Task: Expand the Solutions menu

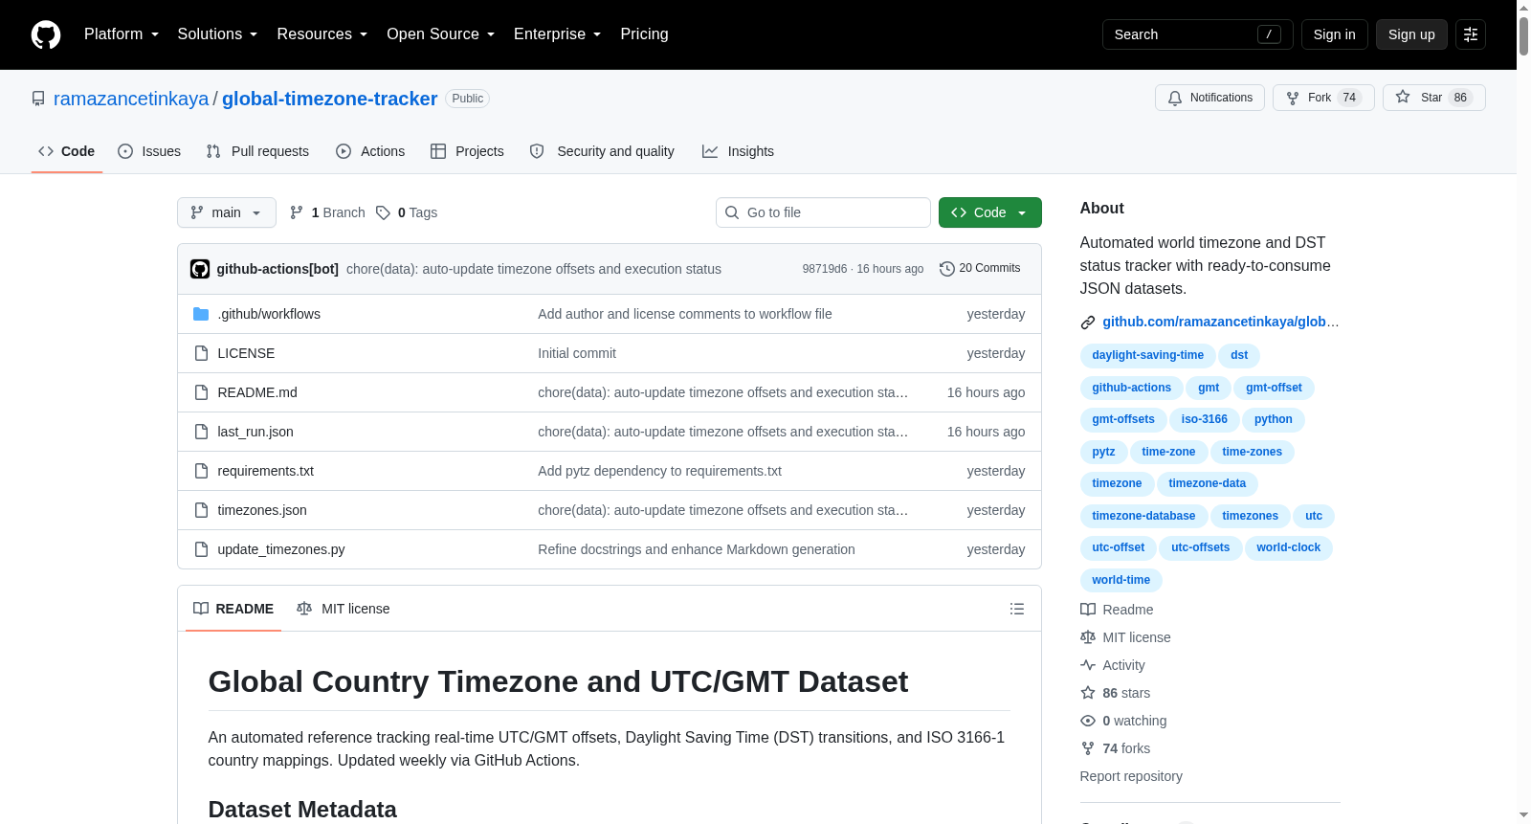Action: [x=218, y=34]
